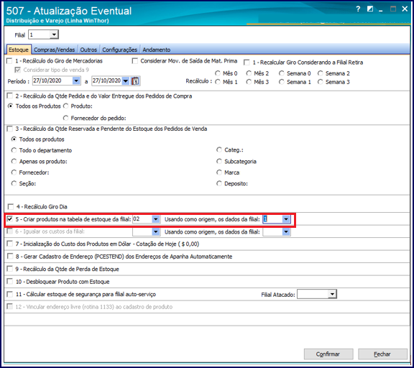Image resolution: width=414 pixels, height=368 pixels.
Task: Enable 3 - Recálculo da Qtde Reservada checkbox
Action: 10,129
